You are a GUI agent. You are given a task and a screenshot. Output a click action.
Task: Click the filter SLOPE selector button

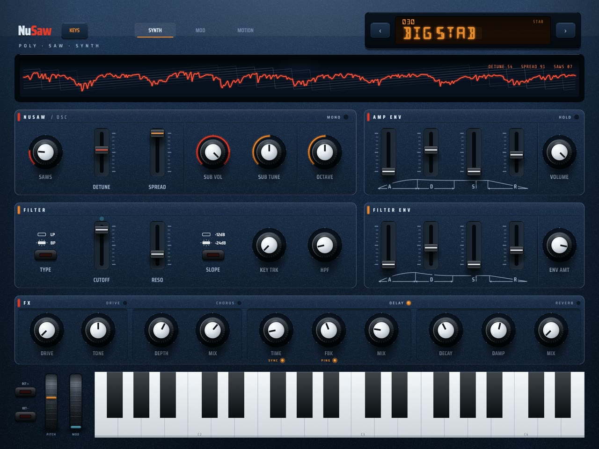pyautogui.click(x=213, y=255)
